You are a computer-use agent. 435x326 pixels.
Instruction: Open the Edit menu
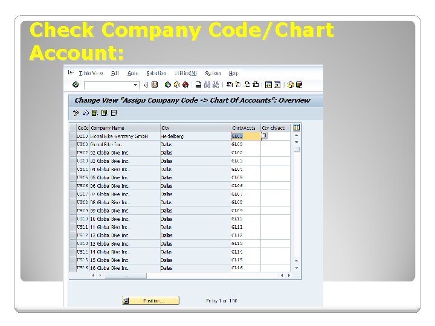[x=115, y=73]
